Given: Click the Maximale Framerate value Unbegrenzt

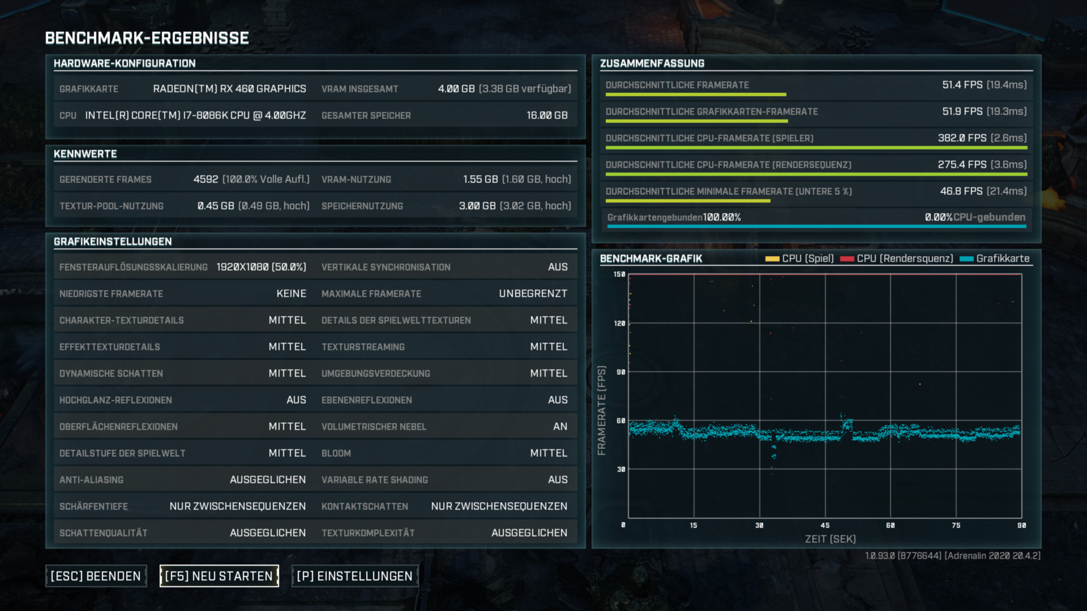Looking at the screenshot, I should click(533, 294).
